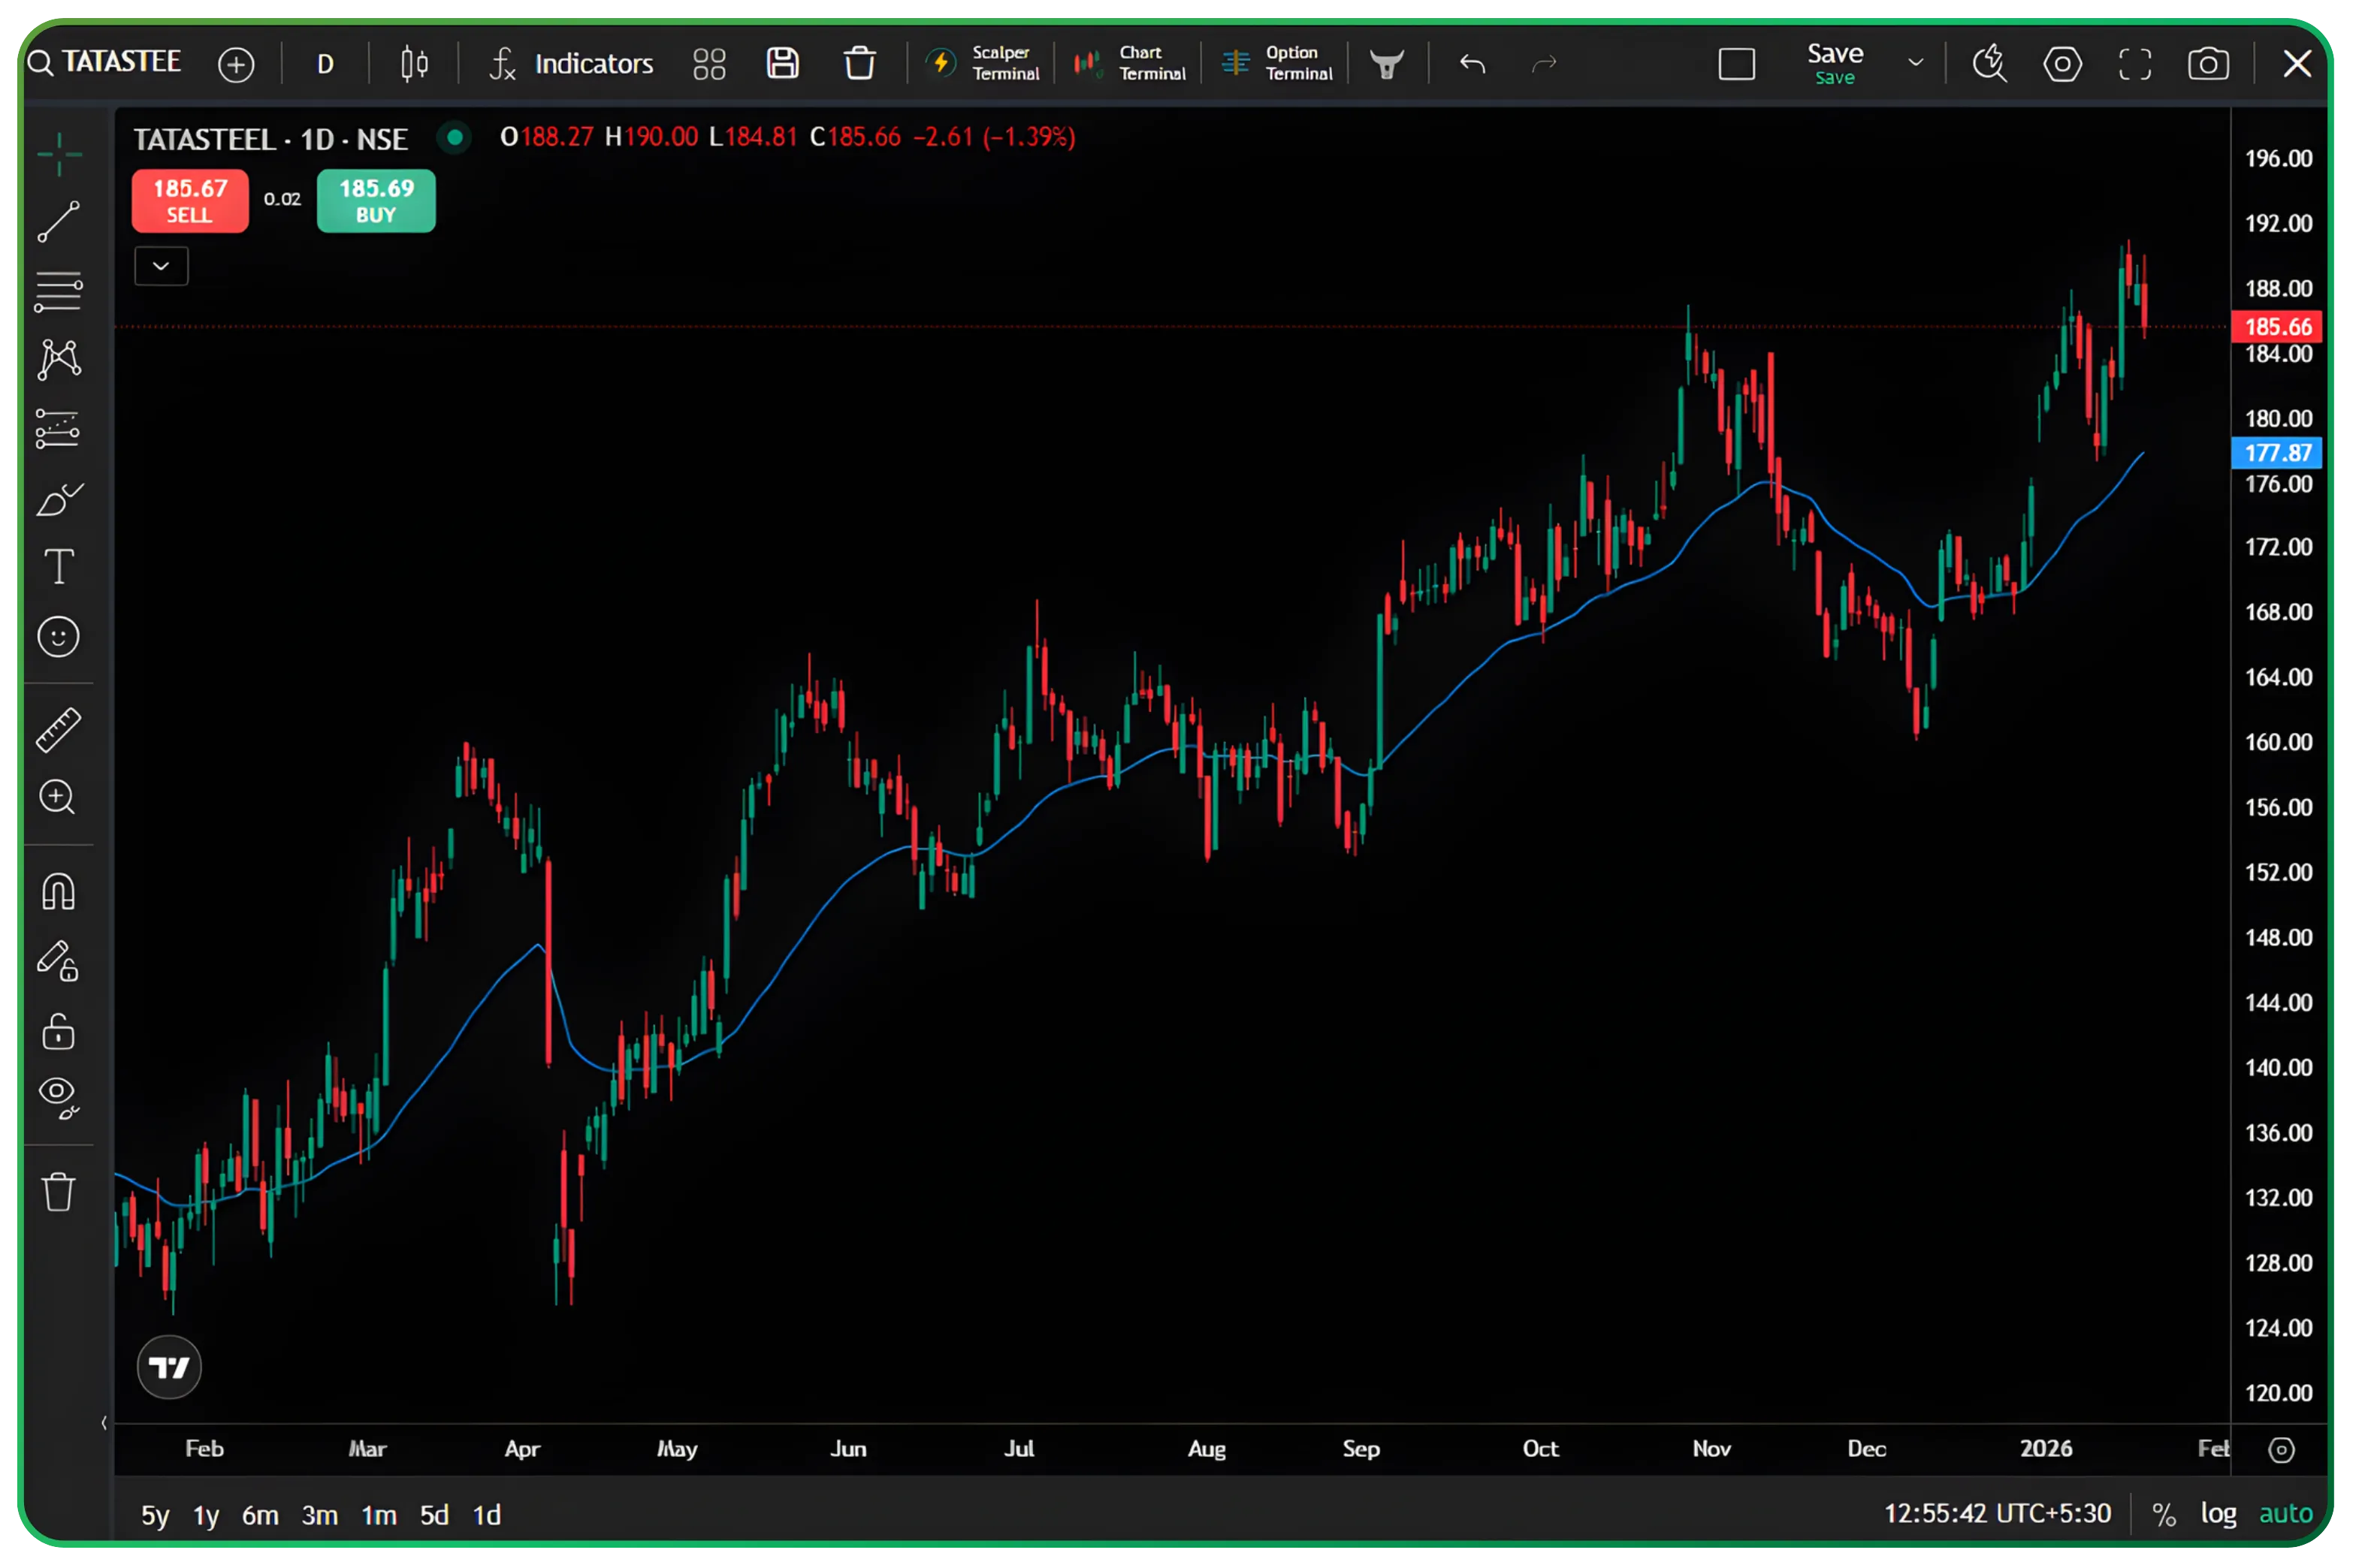Click the 185.69 BUY button

tap(376, 200)
